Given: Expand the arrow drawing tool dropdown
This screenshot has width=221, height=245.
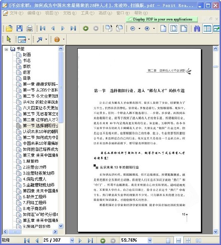Looking at the screenshot, I should point(46,39).
